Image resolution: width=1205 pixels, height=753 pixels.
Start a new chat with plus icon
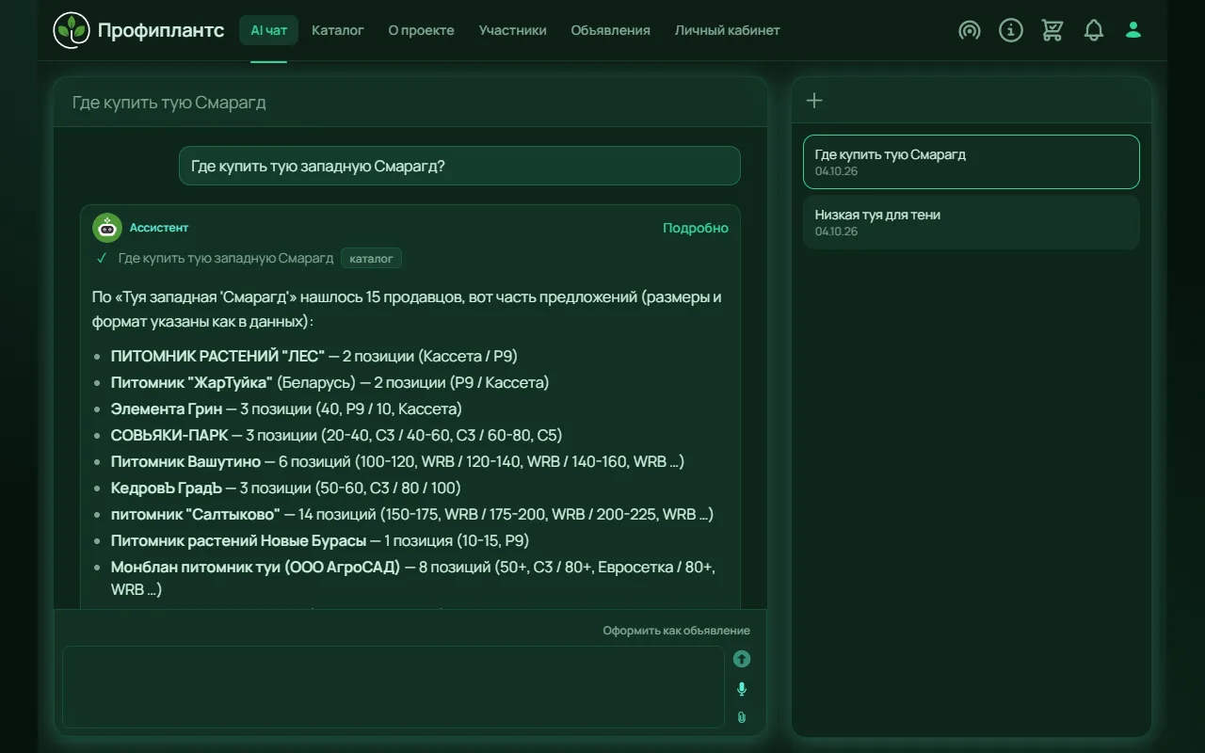point(815,101)
